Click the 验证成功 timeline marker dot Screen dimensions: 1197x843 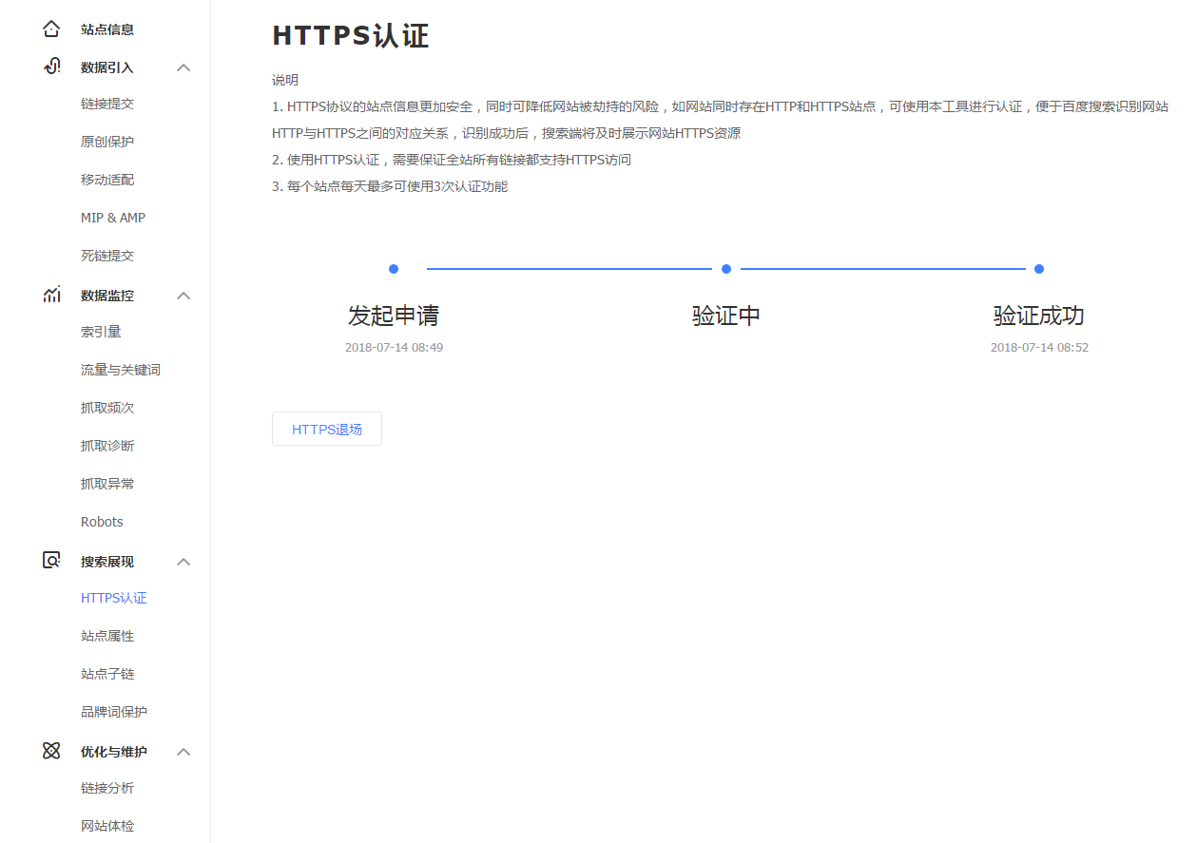point(1038,268)
